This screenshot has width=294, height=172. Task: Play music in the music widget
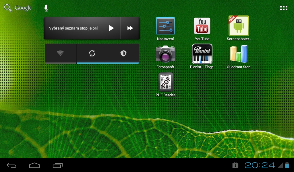[x=111, y=28]
